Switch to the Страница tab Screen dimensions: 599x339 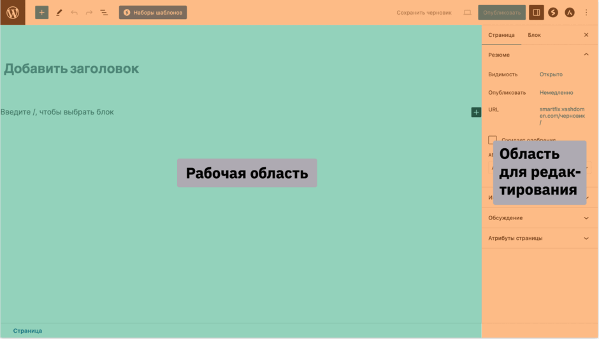[x=502, y=35]
